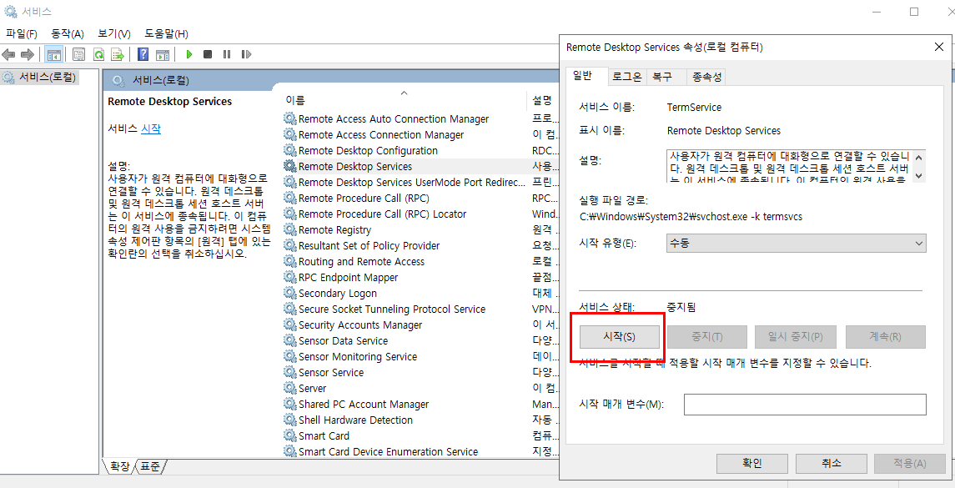Click the gear icon of Security Accounts Manager
Viewport: 955px width, 488px height.
pos(290,324)
